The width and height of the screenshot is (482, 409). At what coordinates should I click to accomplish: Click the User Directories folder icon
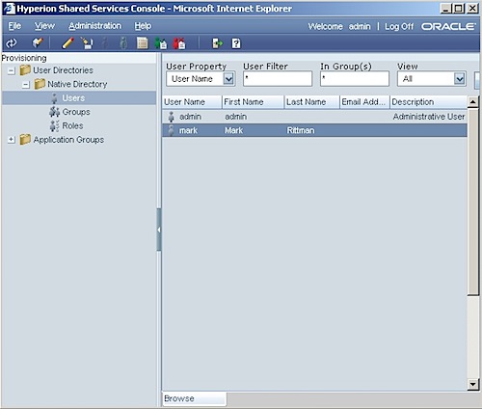click(x=25, y=70)
